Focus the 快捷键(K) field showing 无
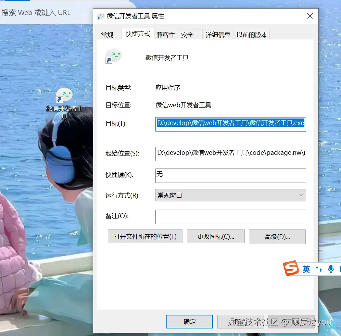Screen dimensions: 341x336 pos(230,176)
